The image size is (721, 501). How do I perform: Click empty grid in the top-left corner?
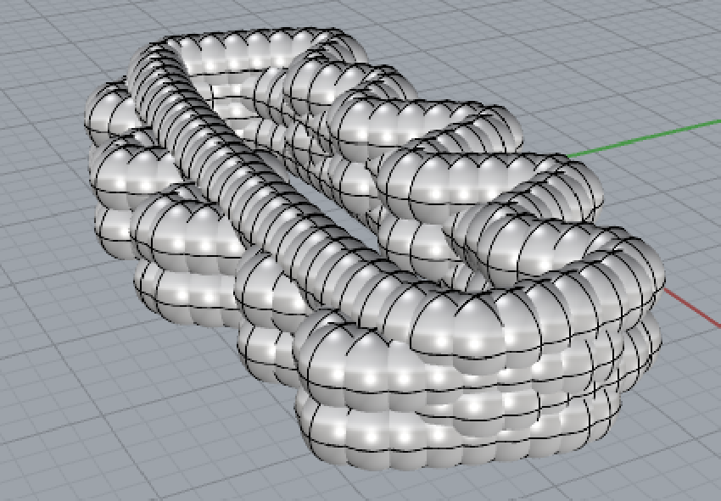pos(42,34)
